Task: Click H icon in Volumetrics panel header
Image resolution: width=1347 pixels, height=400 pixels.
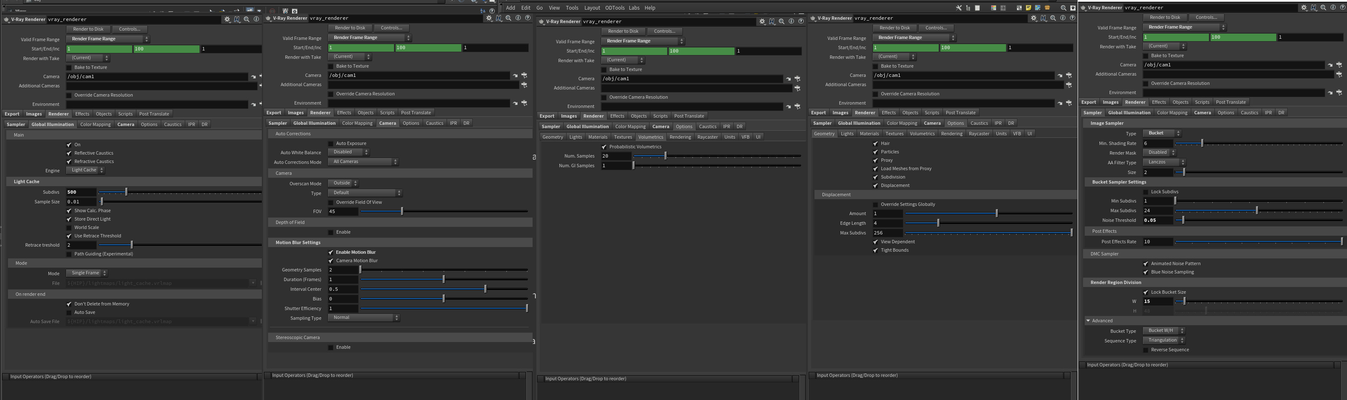Action: [772, 21]
